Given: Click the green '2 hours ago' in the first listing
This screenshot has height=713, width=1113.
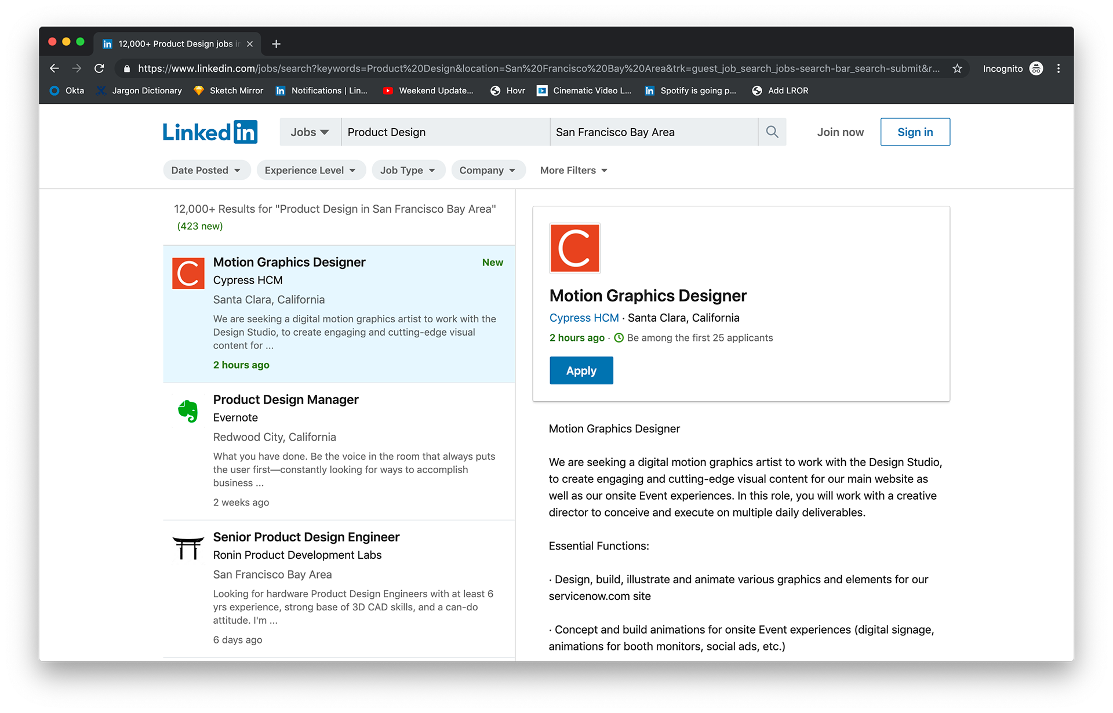Looking at the screenshot, I should pos(241,365).
